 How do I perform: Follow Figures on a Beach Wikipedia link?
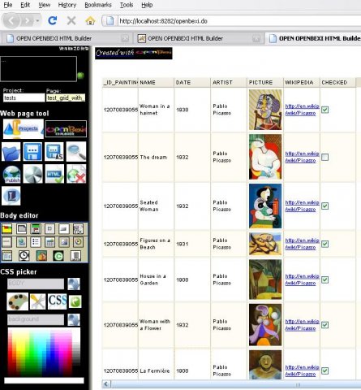pos(302,244)
